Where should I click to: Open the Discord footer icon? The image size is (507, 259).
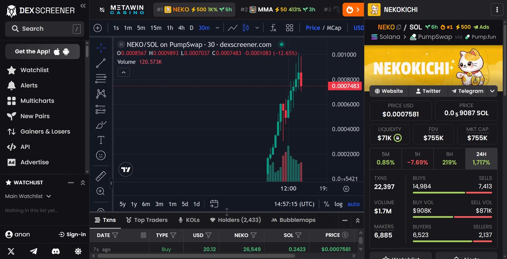(x=55, y=251)
